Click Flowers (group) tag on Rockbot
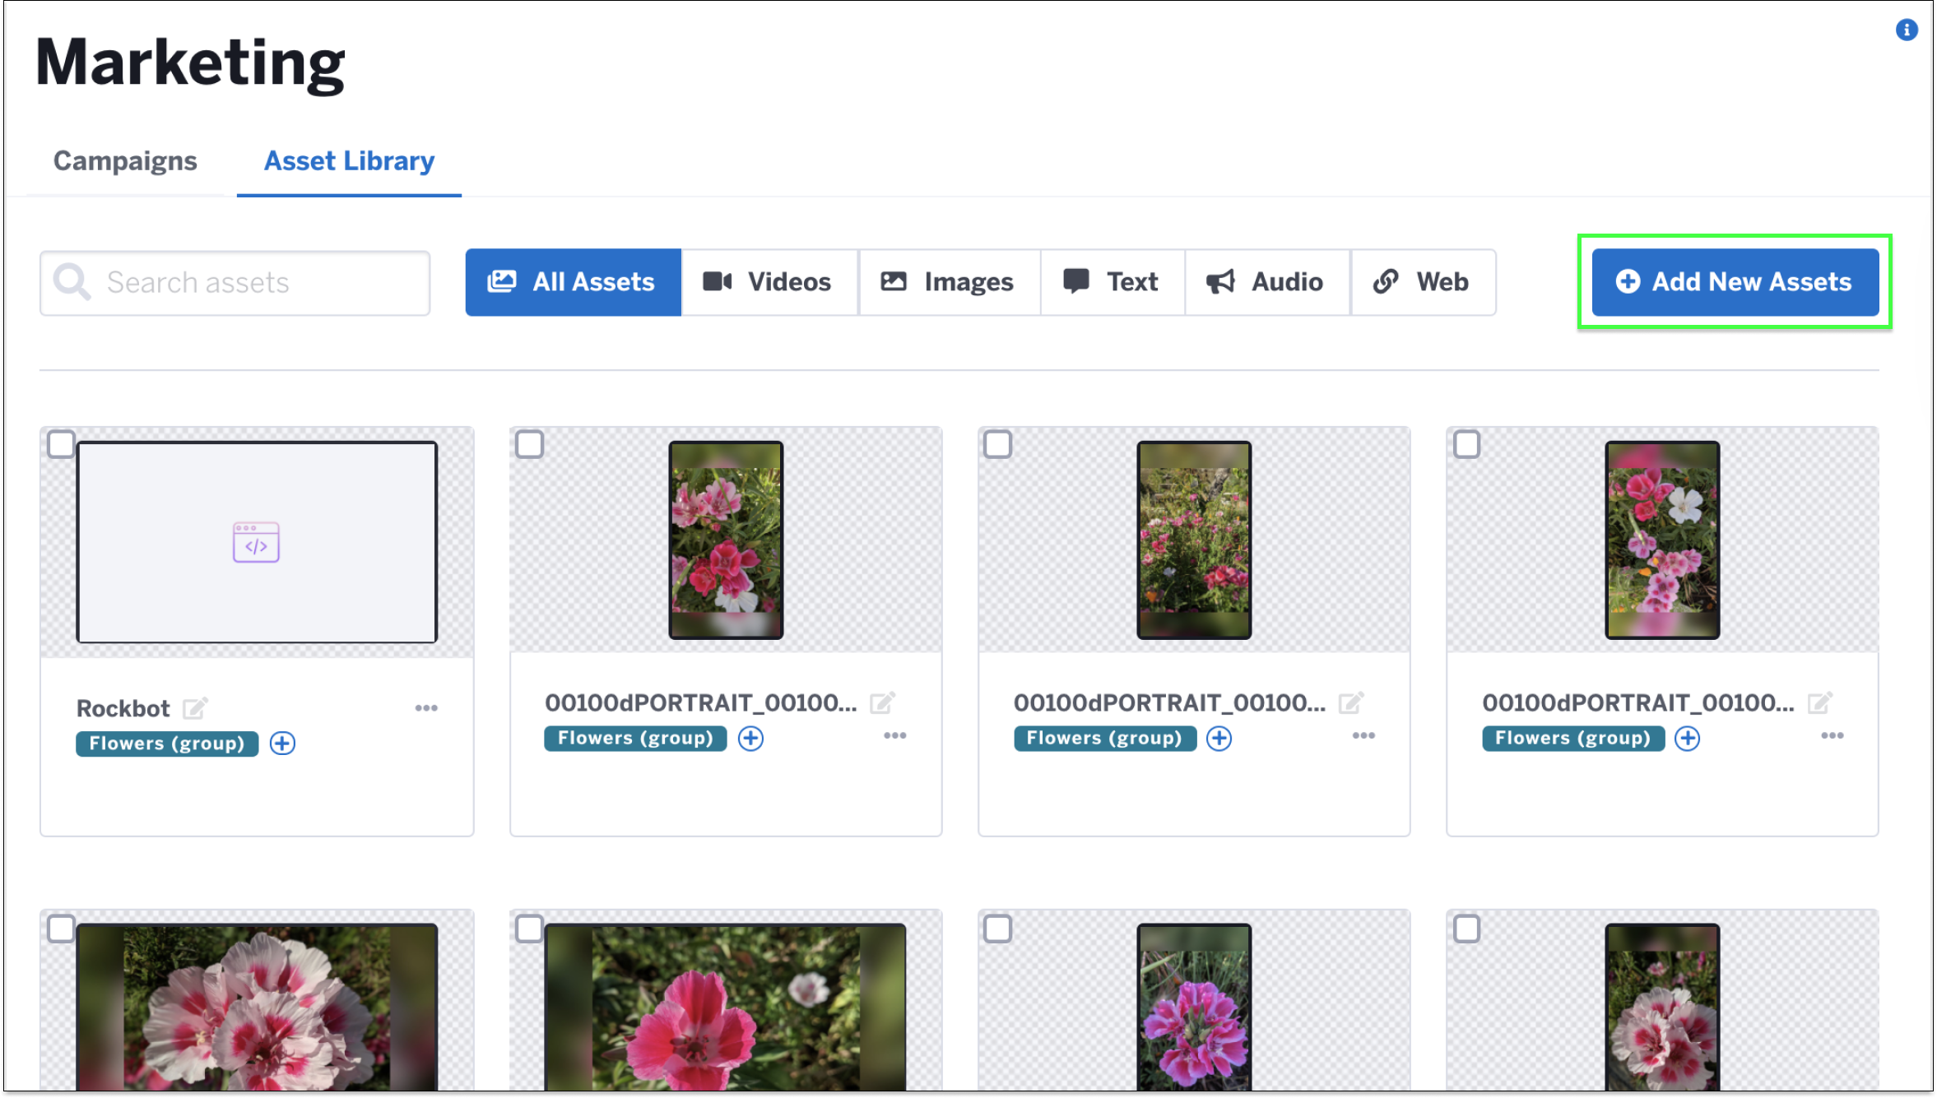Viewport: 1937px width, 1098px height. 167,744
